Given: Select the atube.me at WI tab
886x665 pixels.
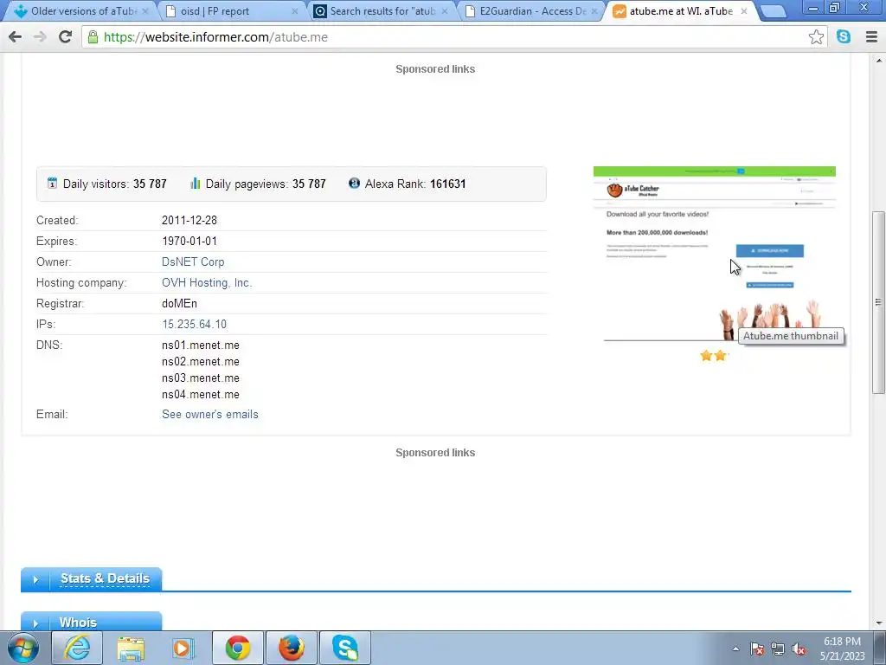Looking at the screenshot, I should click(678, 10).
